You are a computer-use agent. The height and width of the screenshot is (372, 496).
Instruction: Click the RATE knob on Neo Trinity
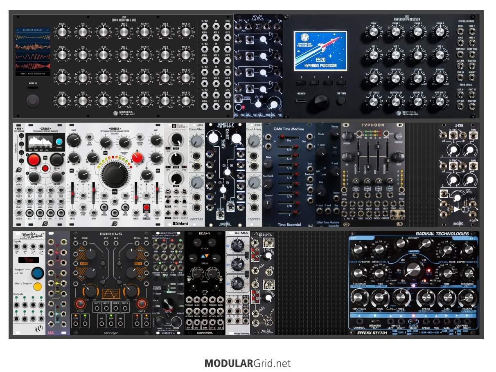[x=167, y=304]
